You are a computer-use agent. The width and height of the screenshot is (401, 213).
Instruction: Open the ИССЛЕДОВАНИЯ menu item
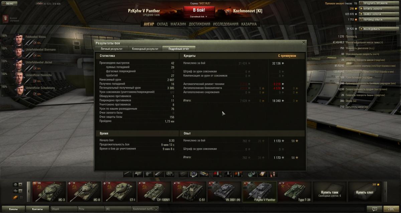pos(226,24)
